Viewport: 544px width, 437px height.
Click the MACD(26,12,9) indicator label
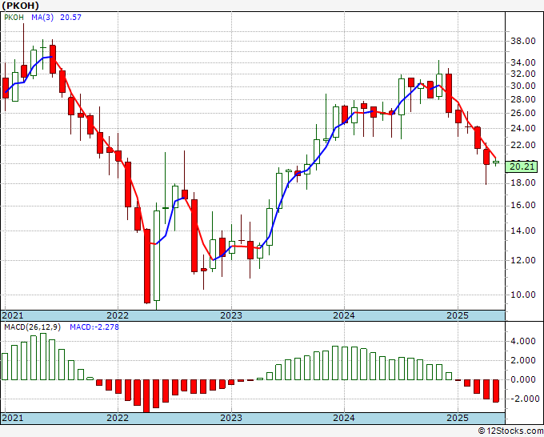[32, 327]
